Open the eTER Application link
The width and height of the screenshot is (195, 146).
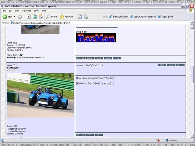click(119, 17)
